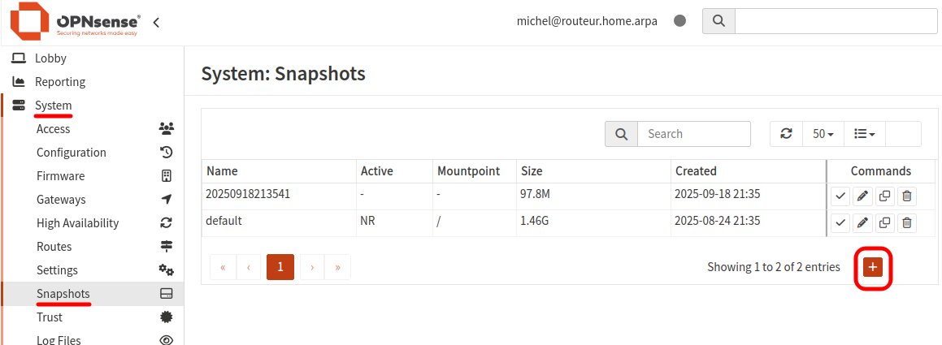The image size is (942, 345).
Task: Refresh the snapshots table
Action: tap(786, 134)
